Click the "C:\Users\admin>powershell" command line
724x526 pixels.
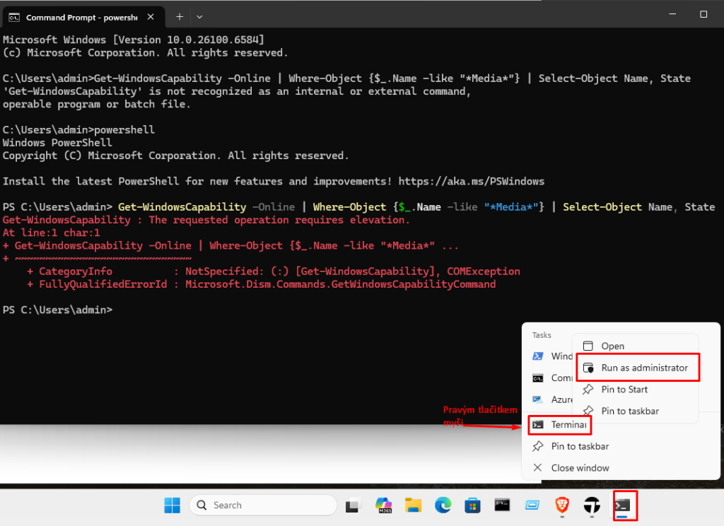point(79,130)
